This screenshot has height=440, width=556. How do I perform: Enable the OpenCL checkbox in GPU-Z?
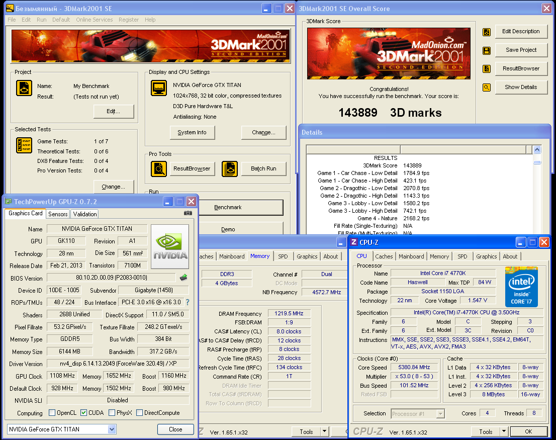click(x=52, y=413)
